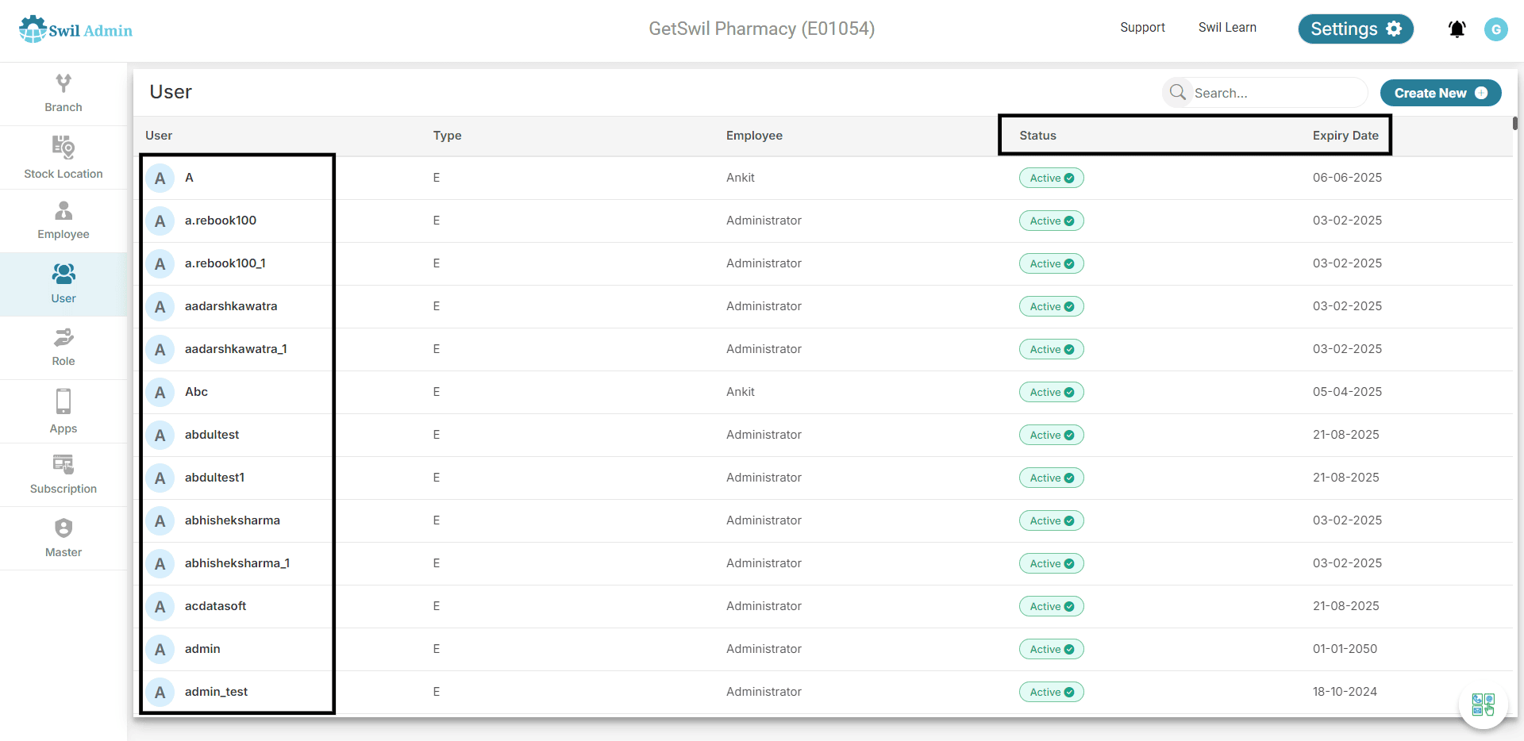
Task: Click the notification bell icon
Action: coord(1457,29)
